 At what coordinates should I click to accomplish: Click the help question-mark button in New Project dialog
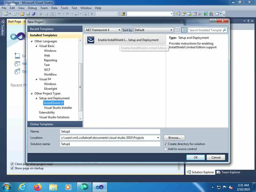coord(213,21)
